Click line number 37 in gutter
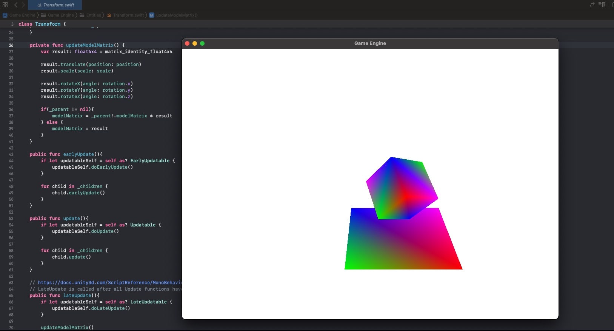Image resolution: width=614 pixels, height=331 pixels. pyautogui.click(x=11, y=116)
